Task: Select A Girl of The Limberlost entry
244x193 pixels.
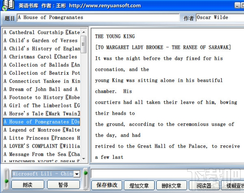Action: (42, 106)
